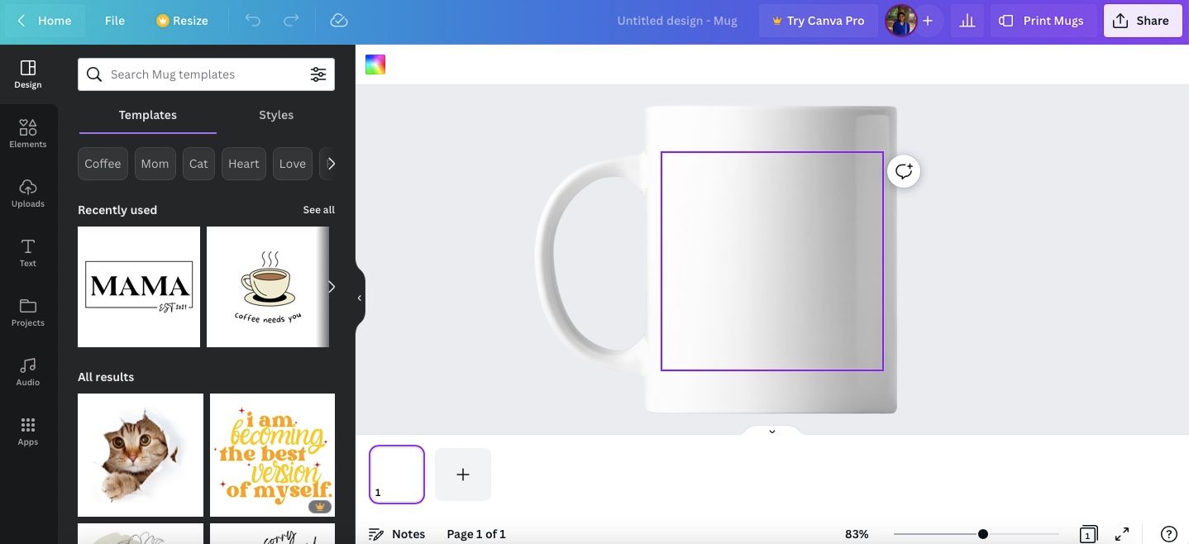
Task: Open the Design panel in sidebar
Action: (x=28, y=74)
